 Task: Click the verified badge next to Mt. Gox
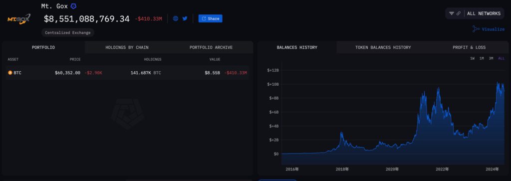pos(74,6)
